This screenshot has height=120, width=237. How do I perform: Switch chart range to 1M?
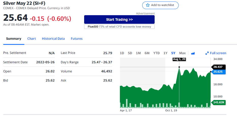(138, 53)
